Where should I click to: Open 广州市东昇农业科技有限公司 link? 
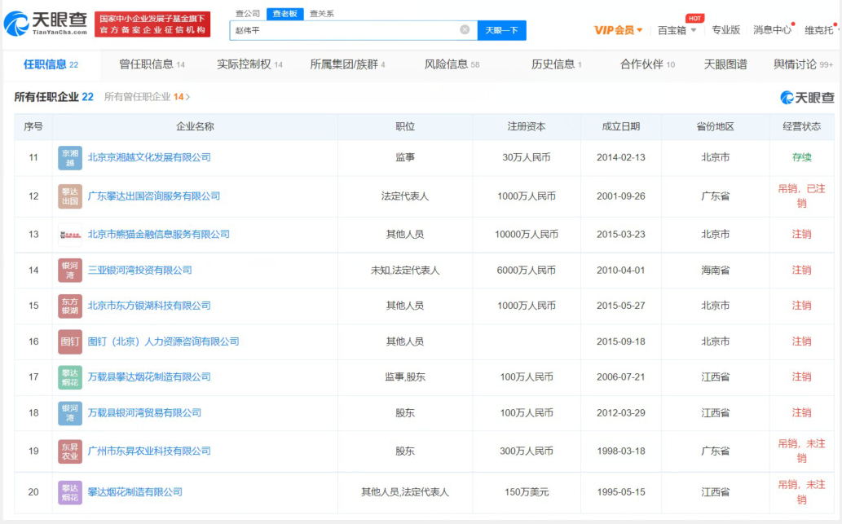pos(149,451)
